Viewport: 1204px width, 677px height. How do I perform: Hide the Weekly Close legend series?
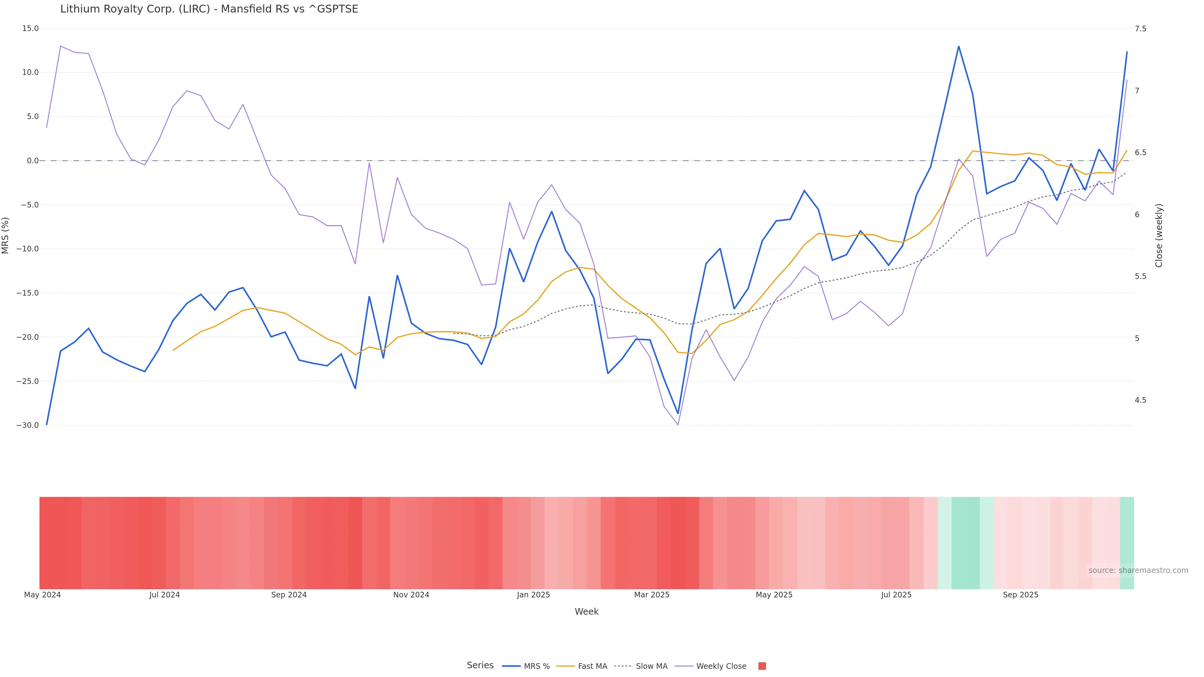pyautogui.click(x=721, y=666)
